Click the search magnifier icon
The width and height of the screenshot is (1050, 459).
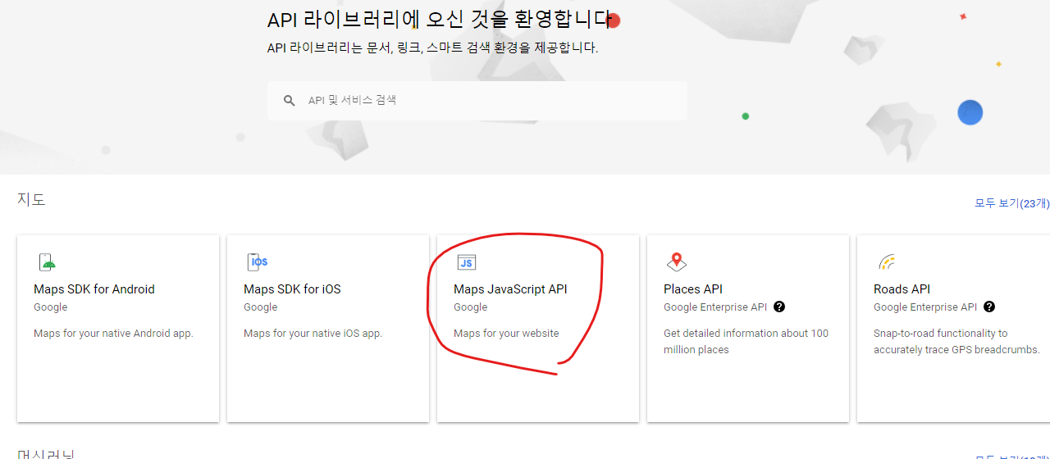289,101
